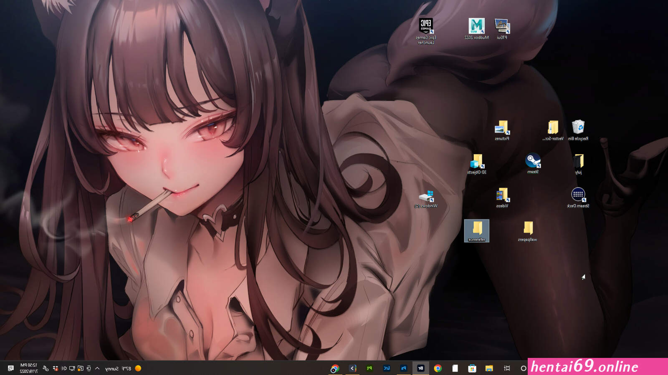Open the 87°F Sunny weather widget
The image size is (668, 375).
click(x=123, y=368)
